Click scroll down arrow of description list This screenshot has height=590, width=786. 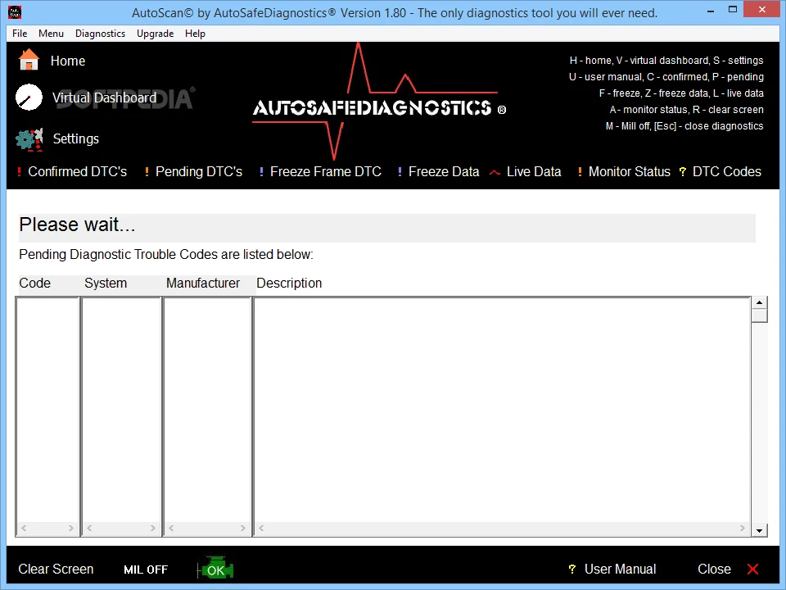point(760,530)
